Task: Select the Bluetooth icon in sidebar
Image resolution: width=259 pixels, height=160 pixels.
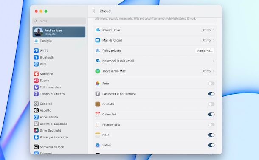Action: 36,57
